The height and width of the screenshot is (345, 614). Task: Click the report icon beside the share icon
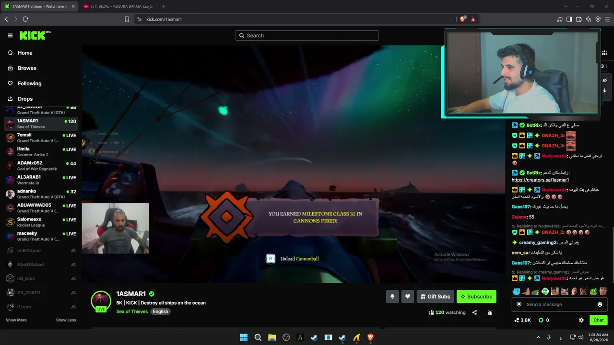490,312
